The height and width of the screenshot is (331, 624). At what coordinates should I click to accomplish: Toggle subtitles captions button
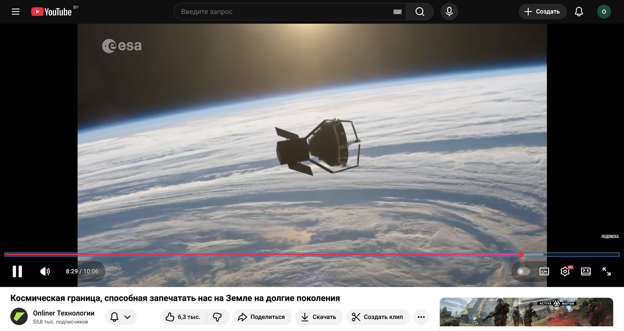tap(544, 271)
